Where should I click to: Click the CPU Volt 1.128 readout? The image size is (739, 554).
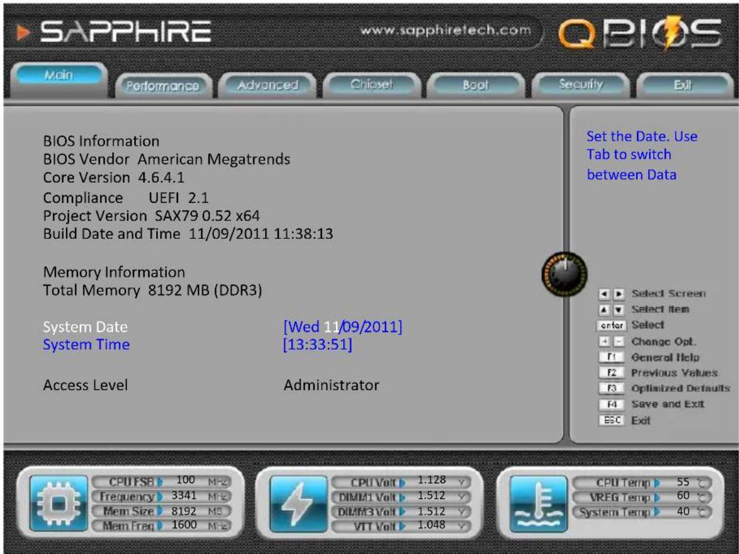pyautogui.click(x=401, y=481)
